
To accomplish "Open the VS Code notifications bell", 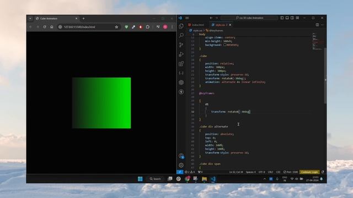I will coord(323,172).
